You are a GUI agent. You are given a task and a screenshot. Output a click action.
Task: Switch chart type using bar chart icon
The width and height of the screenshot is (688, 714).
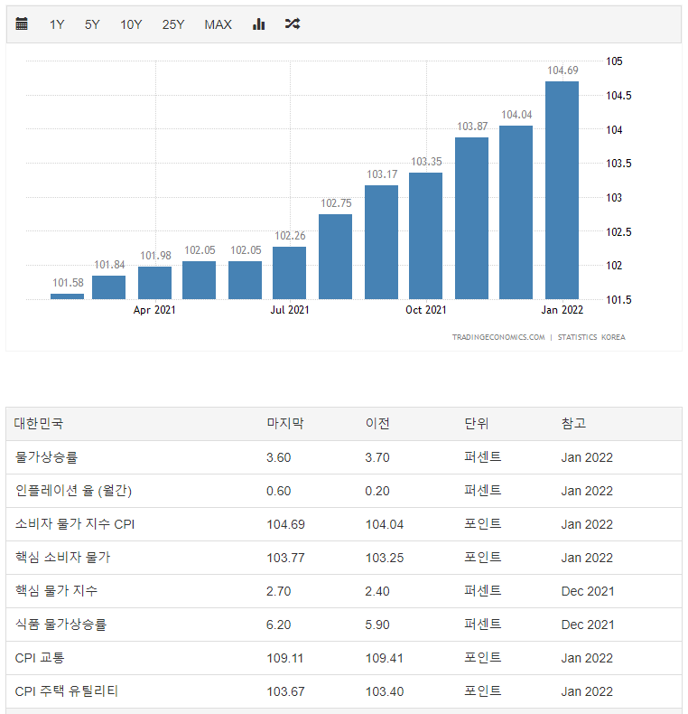258,23
